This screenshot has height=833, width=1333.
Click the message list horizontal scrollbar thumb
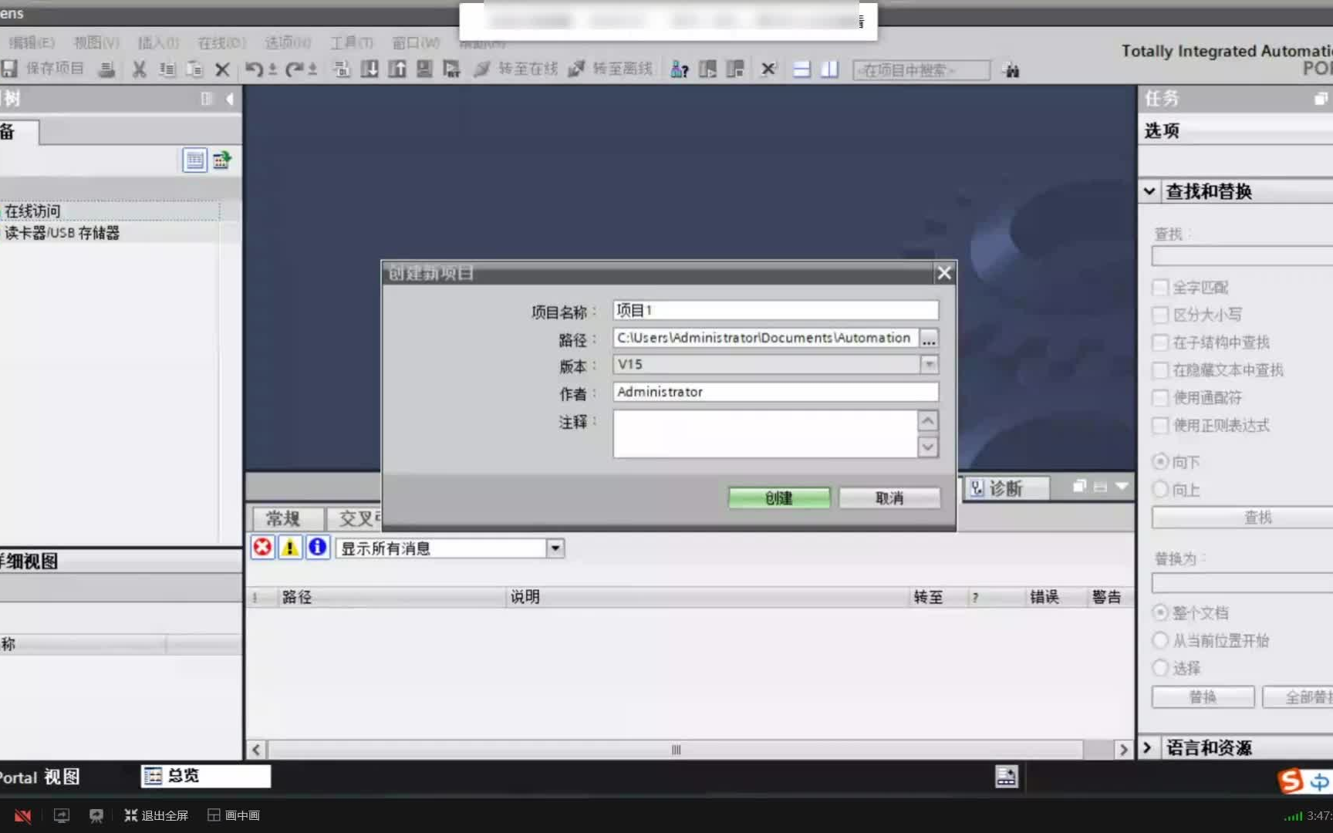pyautogui.click(x=676, y=750)
